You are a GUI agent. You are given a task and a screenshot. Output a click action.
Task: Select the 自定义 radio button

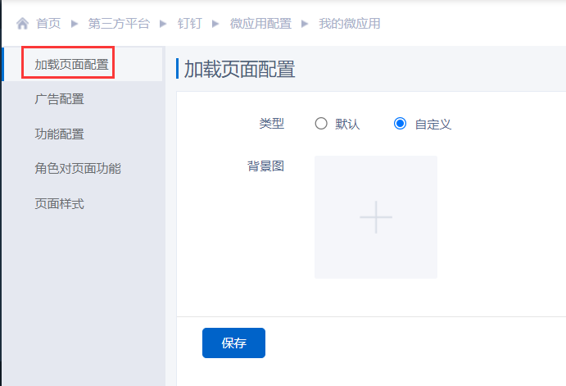400,125
